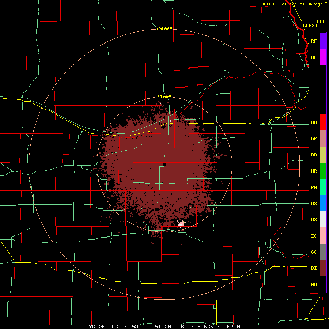Click the BD yellow legend swatch

pos(323,155)
